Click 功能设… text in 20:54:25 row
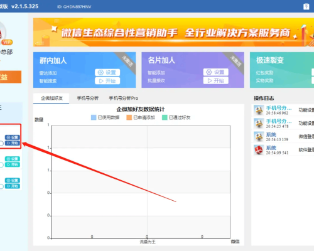314x251 pixels. 306,123
